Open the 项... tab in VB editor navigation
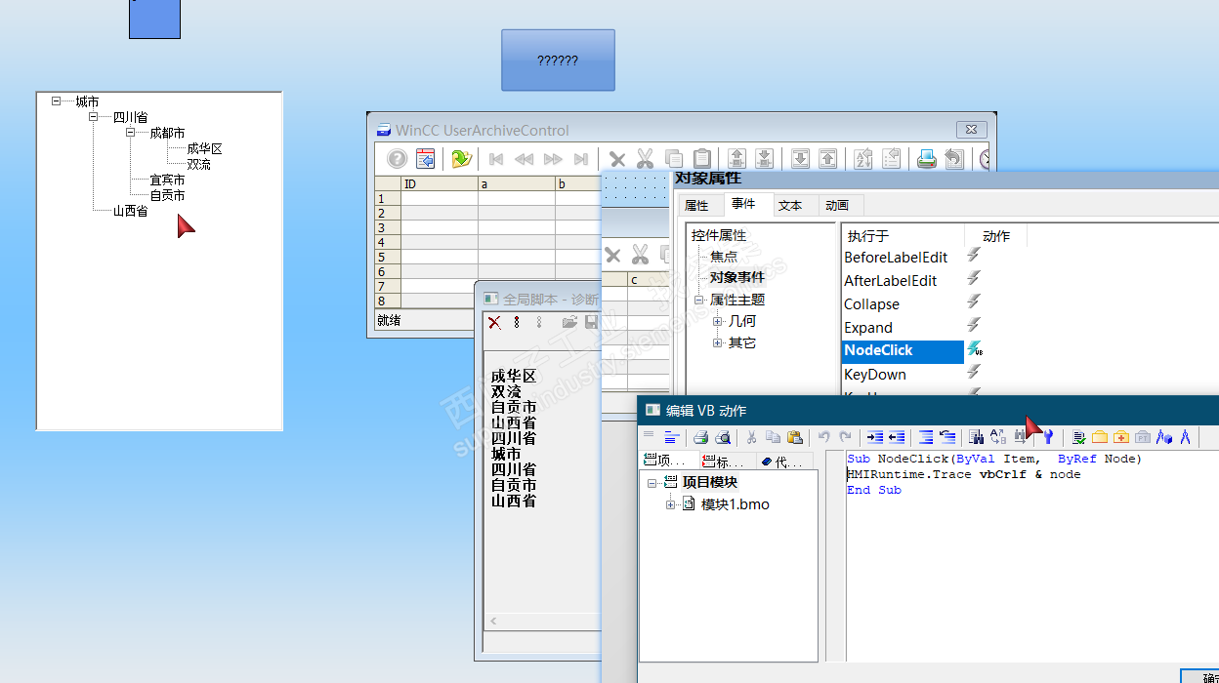Viewport: 1219px width, 683px height. point(669,462)
